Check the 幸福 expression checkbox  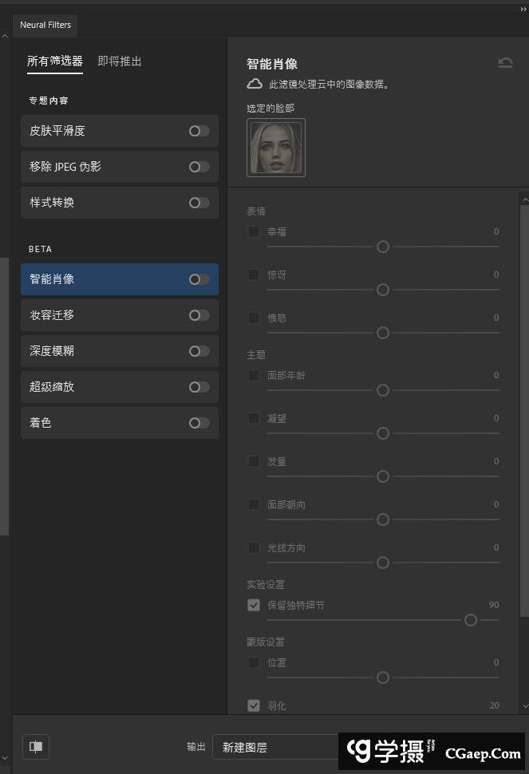point(254,231)
